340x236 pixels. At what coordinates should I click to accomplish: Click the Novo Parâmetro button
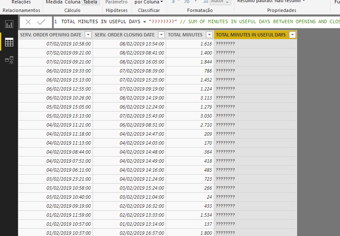click(116, 2)
